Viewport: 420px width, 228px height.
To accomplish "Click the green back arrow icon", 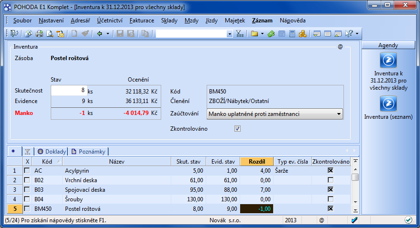I will [x=99, y=34].
